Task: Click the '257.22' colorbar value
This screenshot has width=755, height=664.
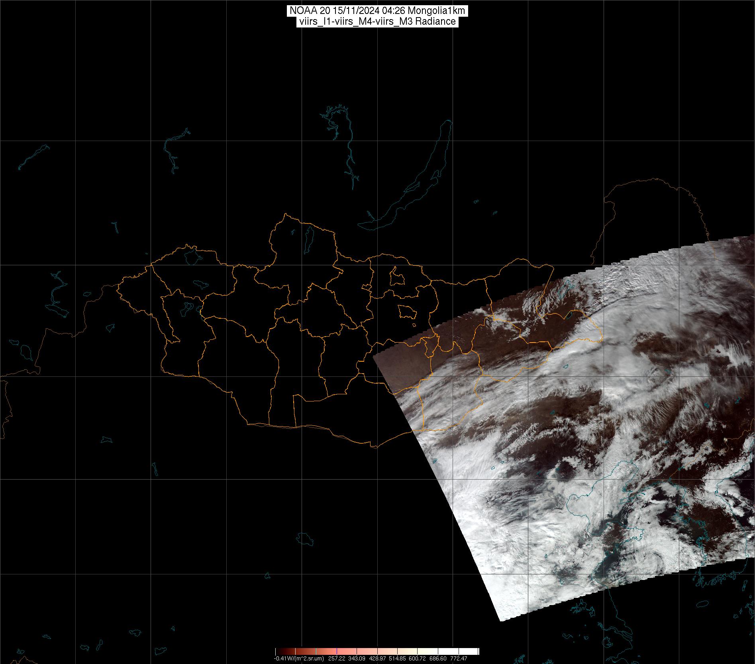Action: (337, 658)
